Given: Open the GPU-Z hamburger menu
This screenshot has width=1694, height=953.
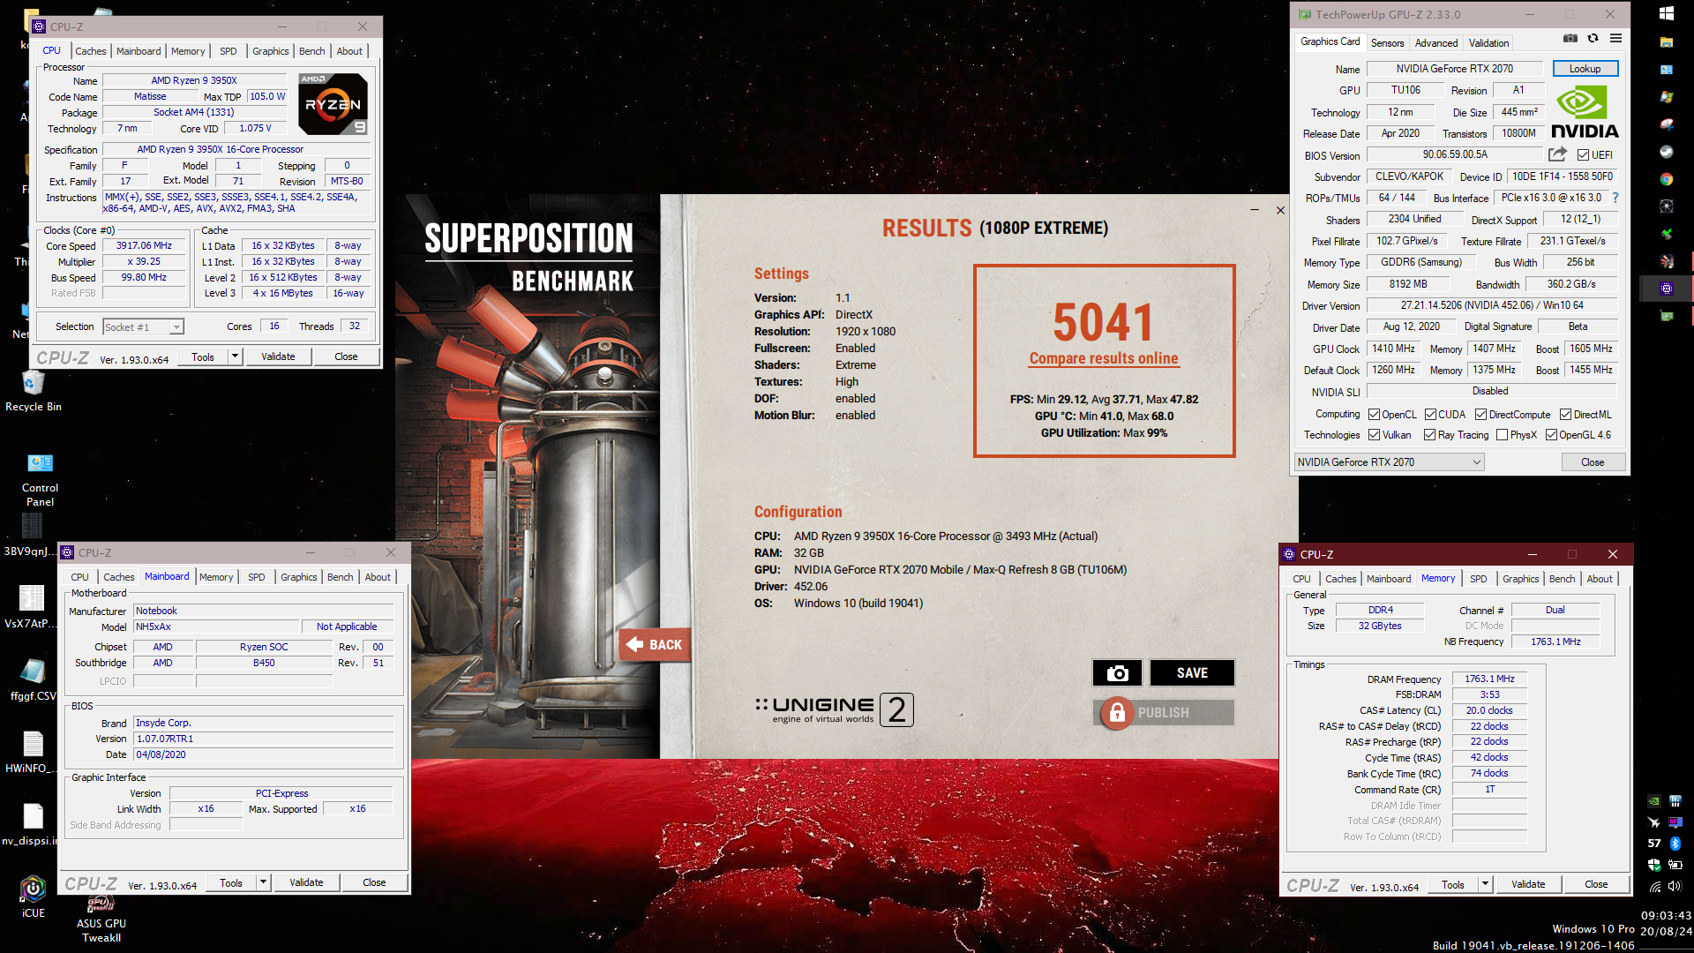Looking at the screenshot, I should pos(1615,39).
